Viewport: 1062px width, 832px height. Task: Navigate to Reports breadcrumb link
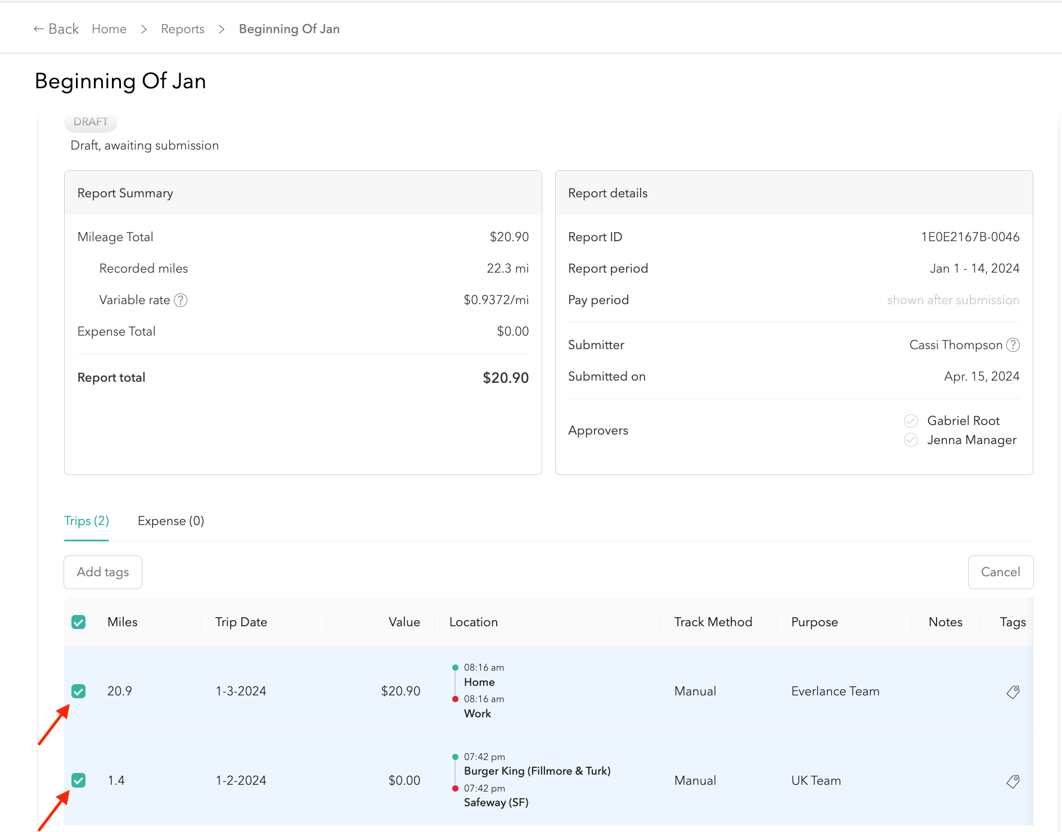(x=182, y=29)
